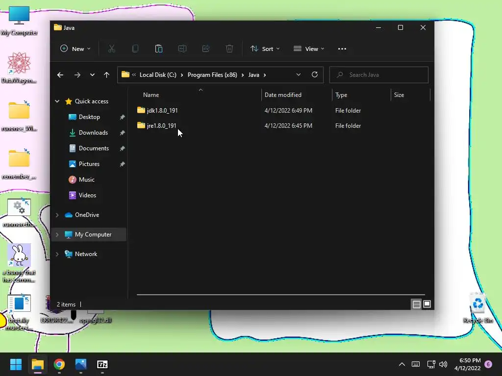Viewport: 502px width, 376px height.
Task: Select Music in navigation pane
Action: (x=86, y=179)
